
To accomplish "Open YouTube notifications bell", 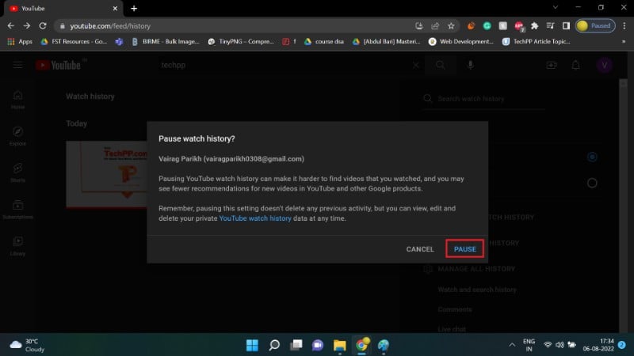I will click(576, 65).
